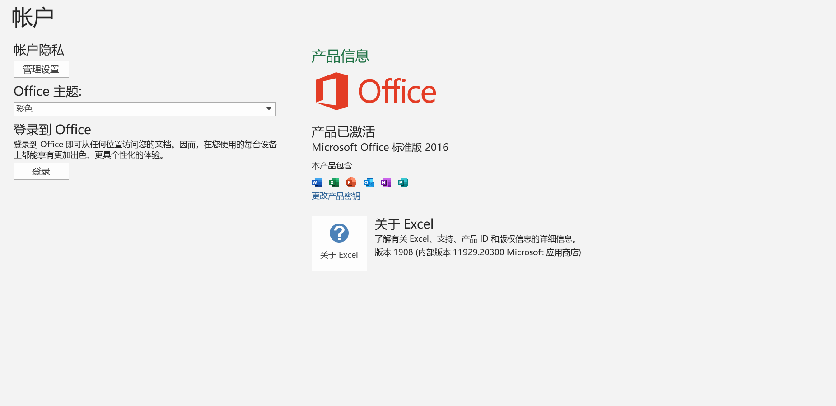Click the 产品信息 heading
This screenshot has height=406, width=836.
point(341,56)
